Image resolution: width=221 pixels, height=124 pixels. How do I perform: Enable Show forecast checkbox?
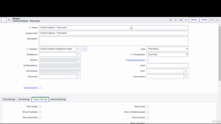click(147, 117)
